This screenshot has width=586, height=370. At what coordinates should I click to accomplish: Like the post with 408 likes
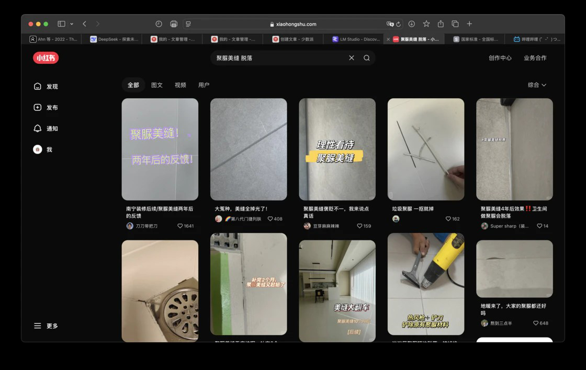click(271, 219)
